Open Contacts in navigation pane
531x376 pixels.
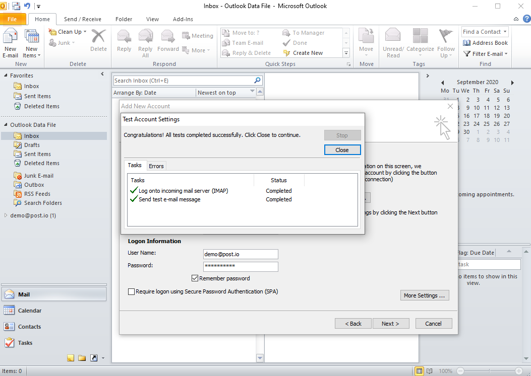(x=54, y=327)
